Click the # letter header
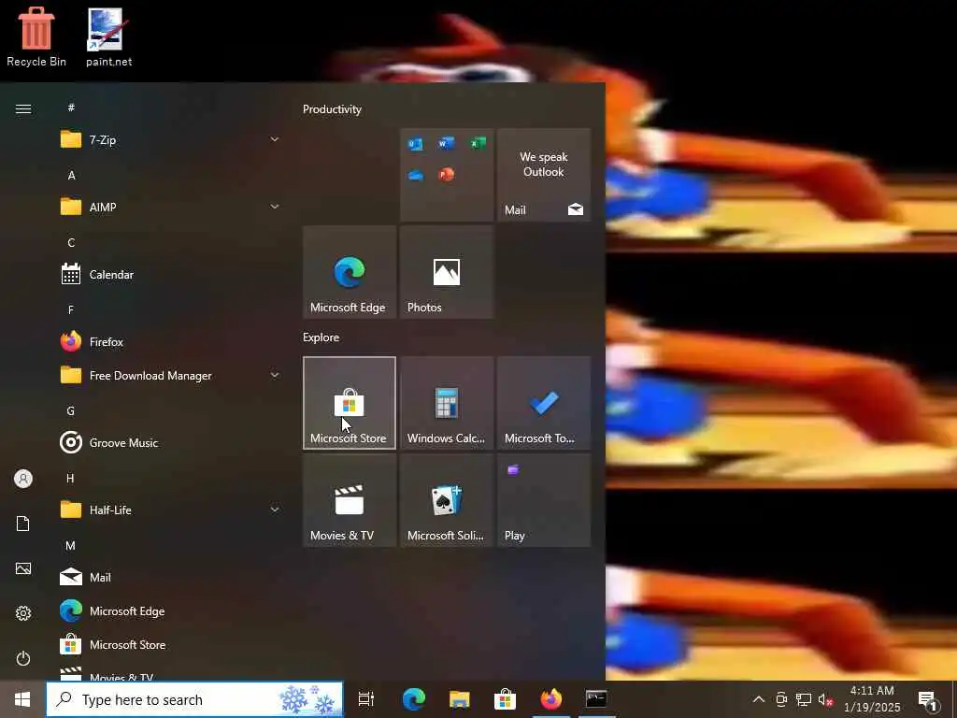The height and width of the screenshot is (718, 957). (71, 108)
